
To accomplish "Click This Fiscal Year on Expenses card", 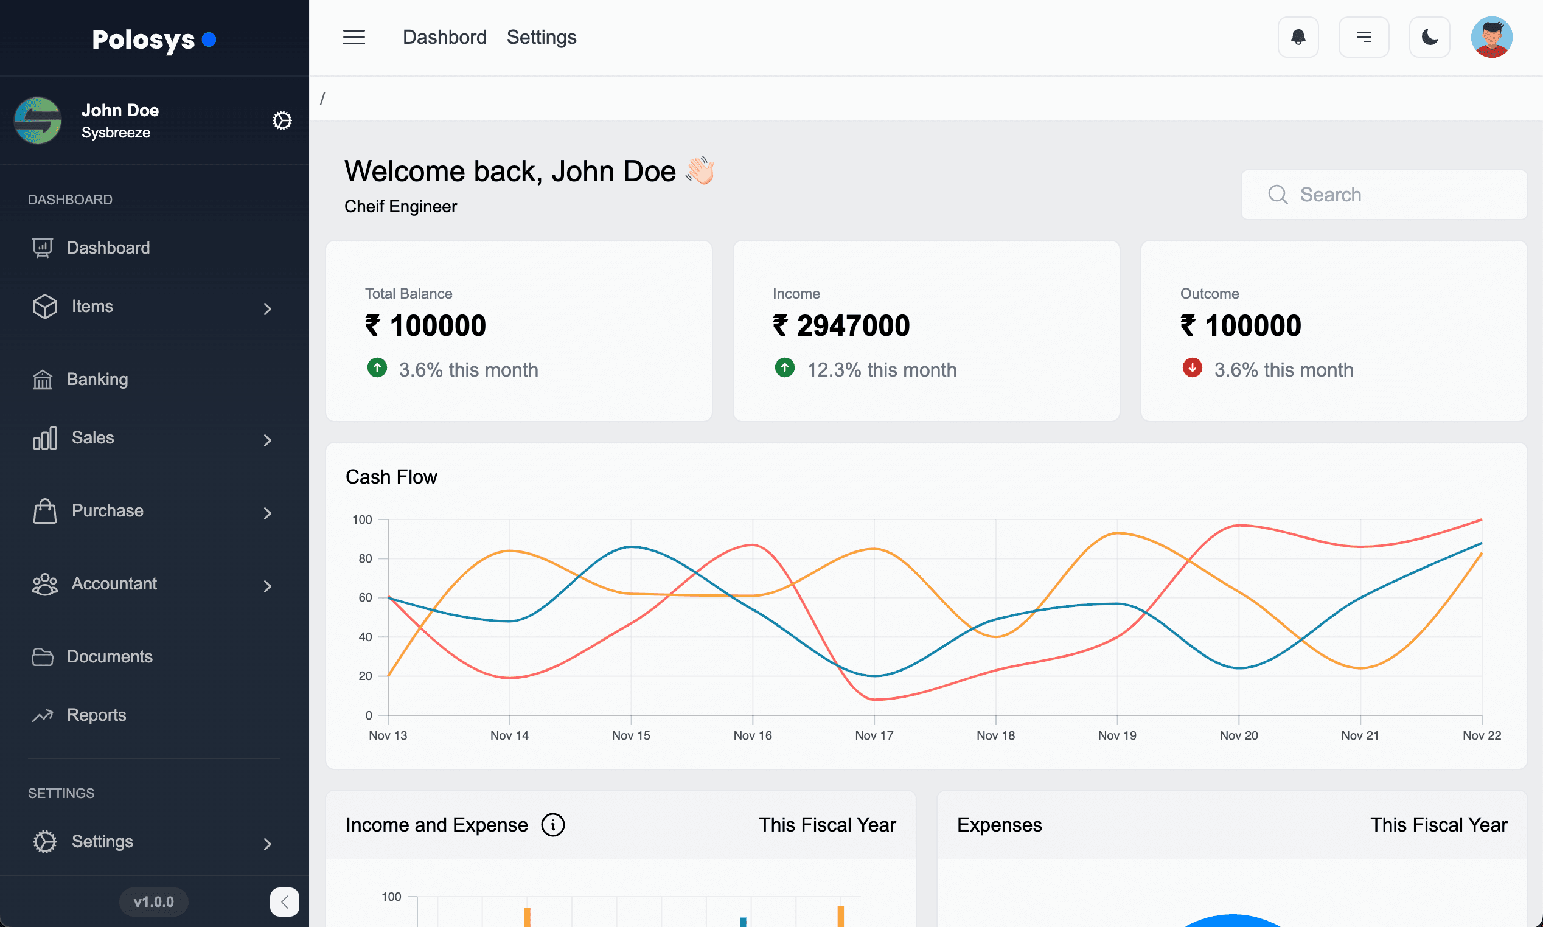I will pyautogui.click(x=1438, y=825).
